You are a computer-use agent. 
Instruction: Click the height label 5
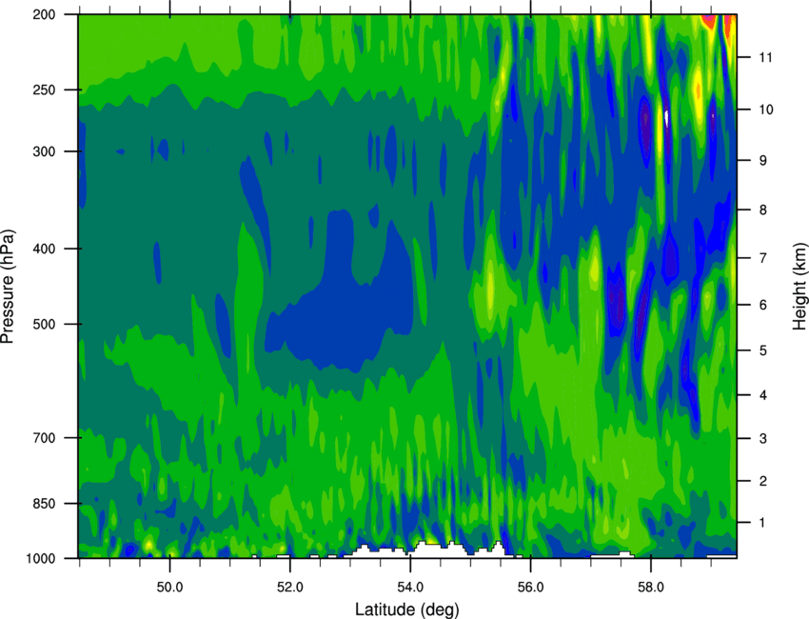[762, 350]
